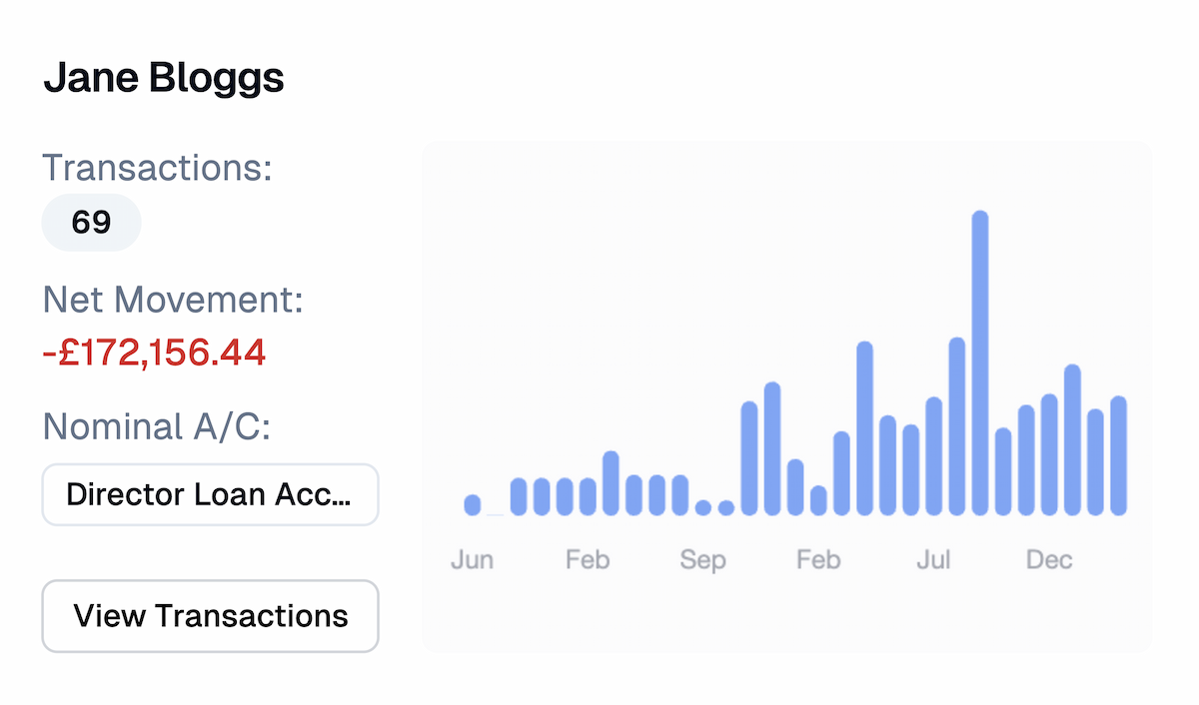Click the small bar above the Sep label

(703, 507)
